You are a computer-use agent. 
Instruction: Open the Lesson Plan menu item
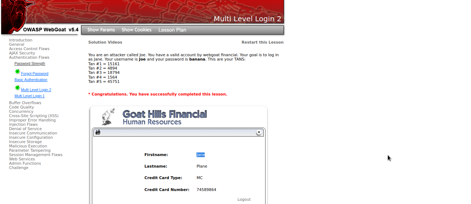point(172,30)
